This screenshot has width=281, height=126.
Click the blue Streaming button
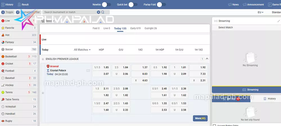click(x=246, y=90)
